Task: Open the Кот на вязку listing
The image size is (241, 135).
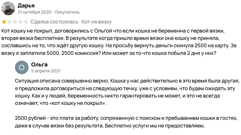Action: [97, 22]
